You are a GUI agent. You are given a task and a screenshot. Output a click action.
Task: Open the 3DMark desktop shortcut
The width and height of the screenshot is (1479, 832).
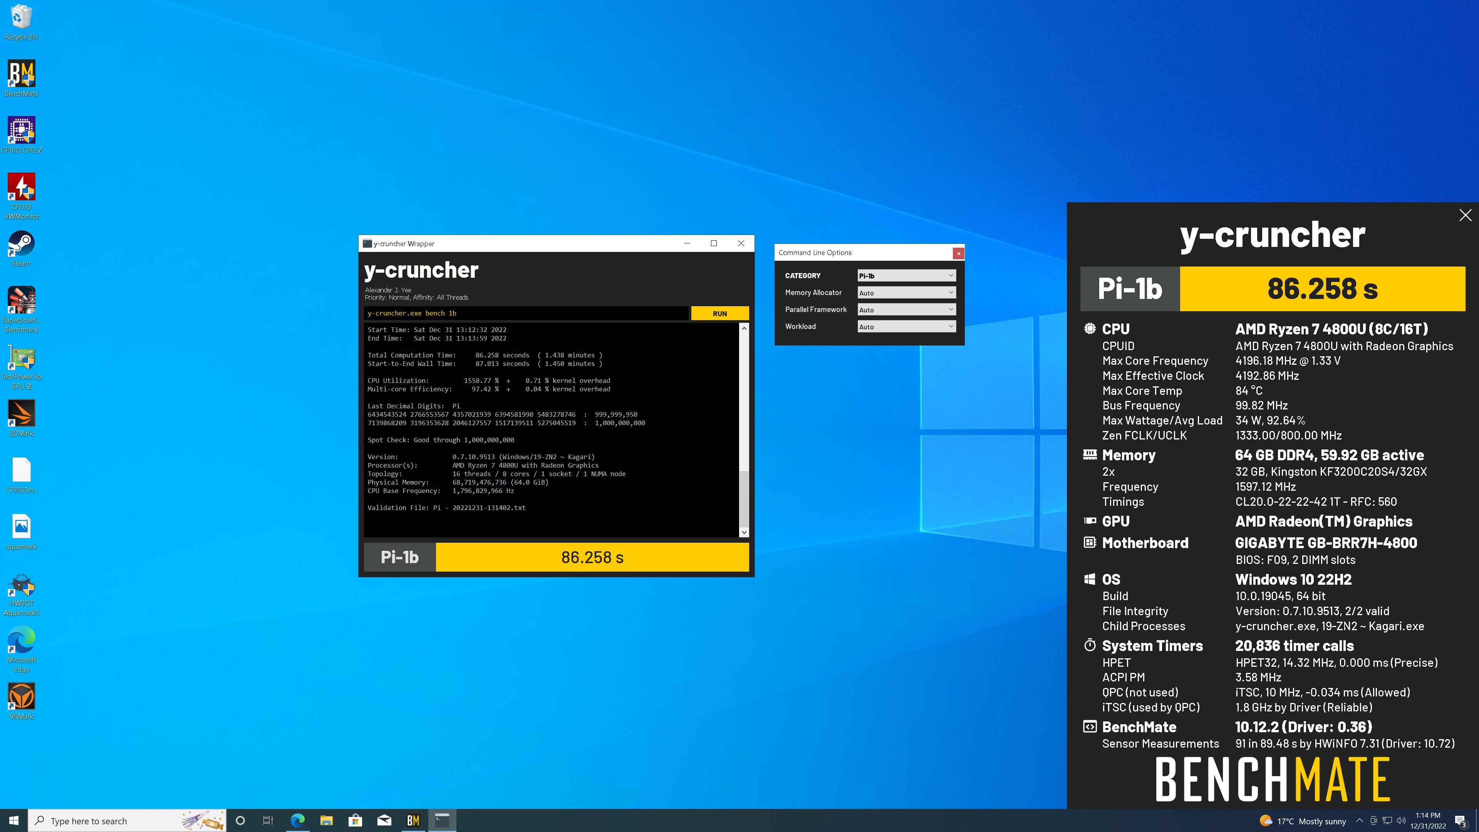[x=21, y=418]
